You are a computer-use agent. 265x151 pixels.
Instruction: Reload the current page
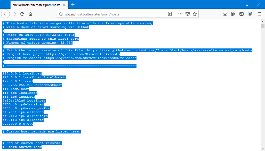22,14
